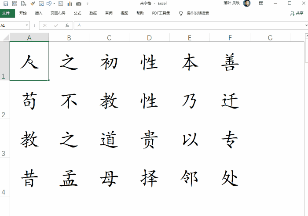This screenshot has height=216, width=308.
Task: Click the cancel (X) formula bar icon
Action: tap(45, 25)
